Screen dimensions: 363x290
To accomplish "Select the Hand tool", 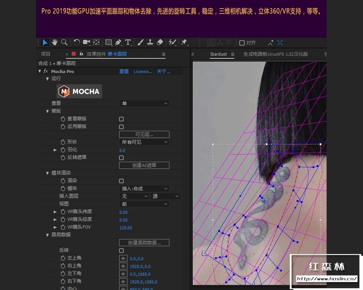I will click(x=55, y=43).
